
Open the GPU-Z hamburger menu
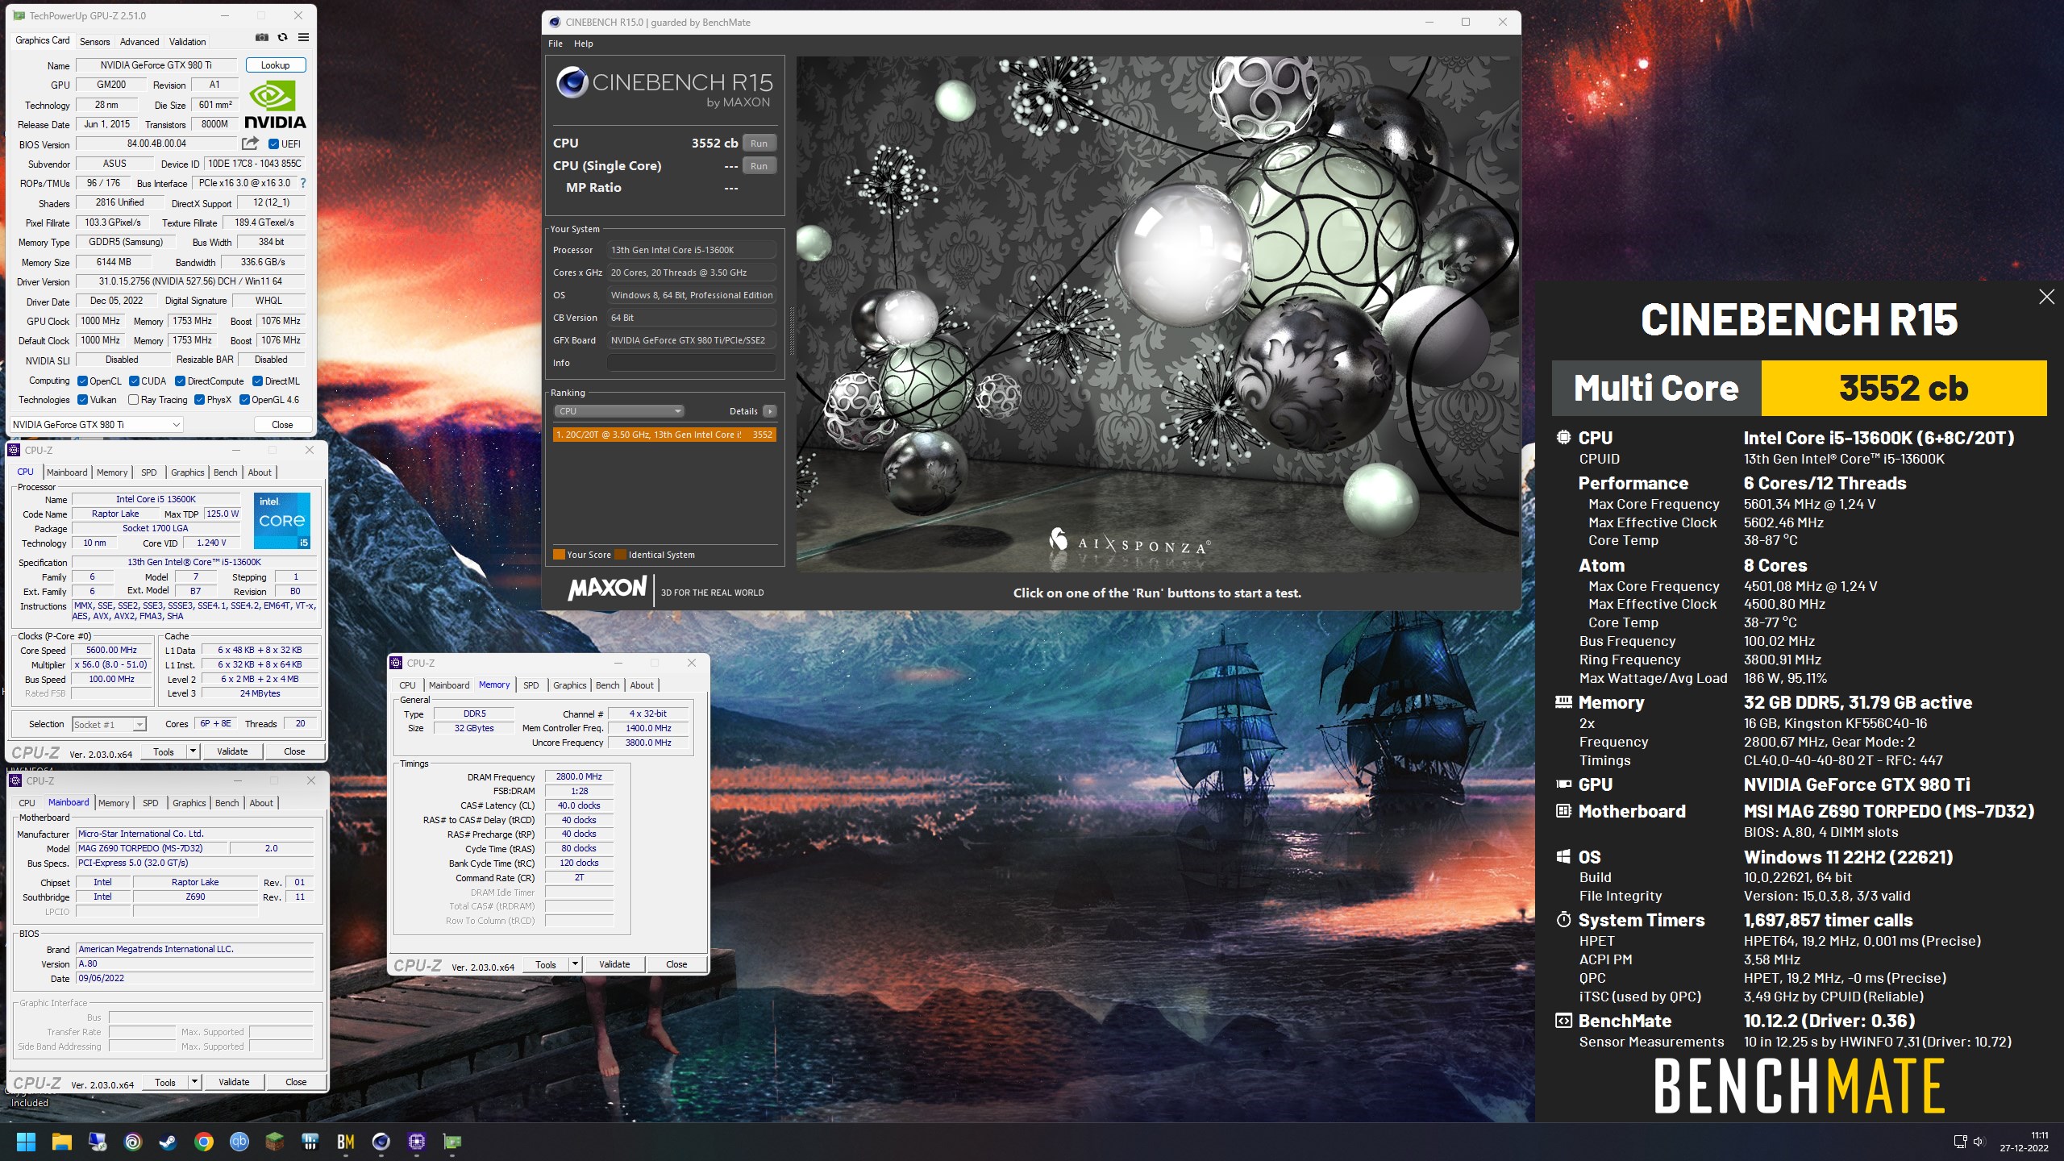pos(303,37)
